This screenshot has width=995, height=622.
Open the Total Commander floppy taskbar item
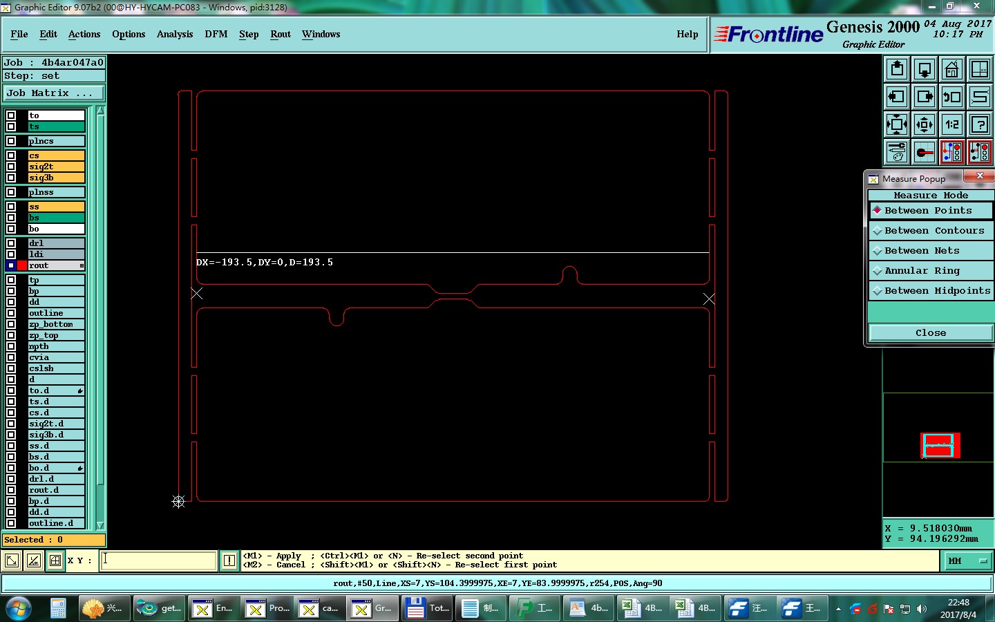426,608
